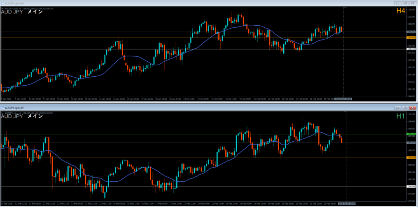
Task: Click the H4 chart window icon in title bar
Action: [2, 3]
